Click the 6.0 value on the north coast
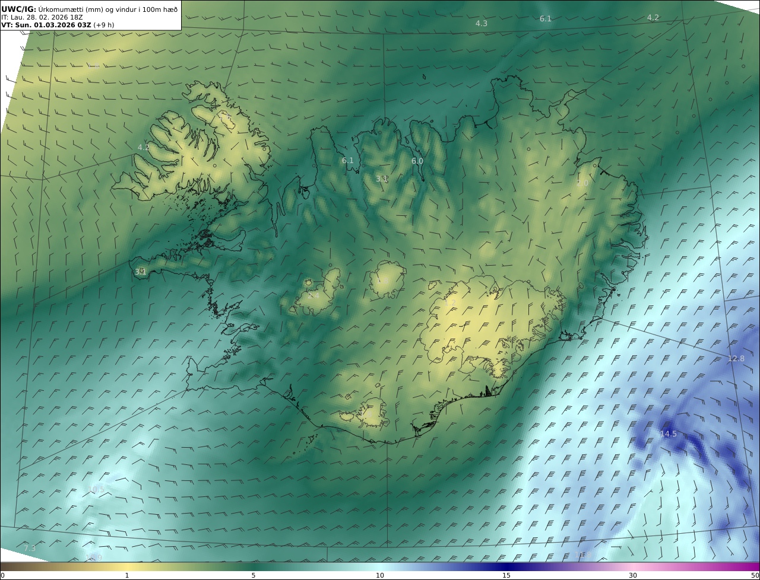The width and height of the screenshot is (760, 580). [417, 161]
